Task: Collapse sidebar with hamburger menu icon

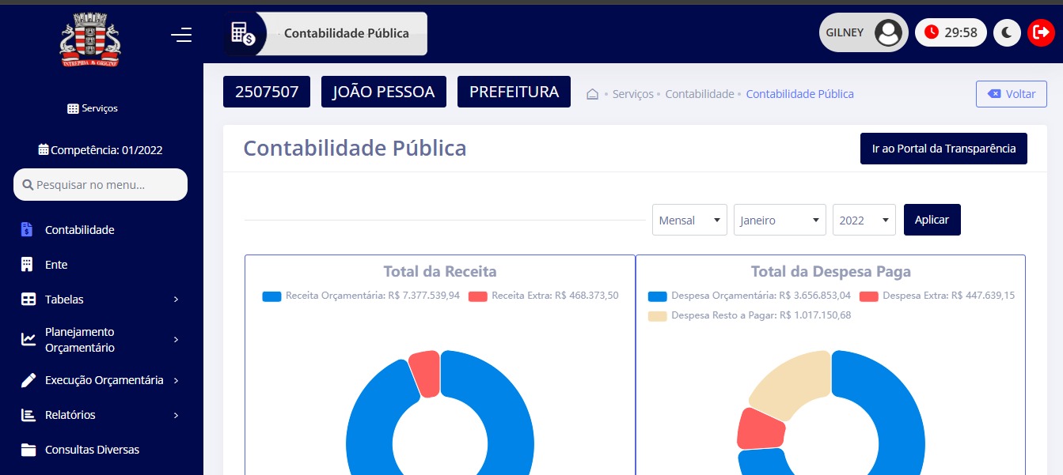Action: [x=181, y=35]
